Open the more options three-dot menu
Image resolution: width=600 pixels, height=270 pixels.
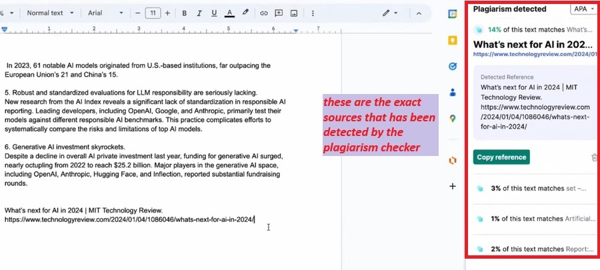(313, 13)
